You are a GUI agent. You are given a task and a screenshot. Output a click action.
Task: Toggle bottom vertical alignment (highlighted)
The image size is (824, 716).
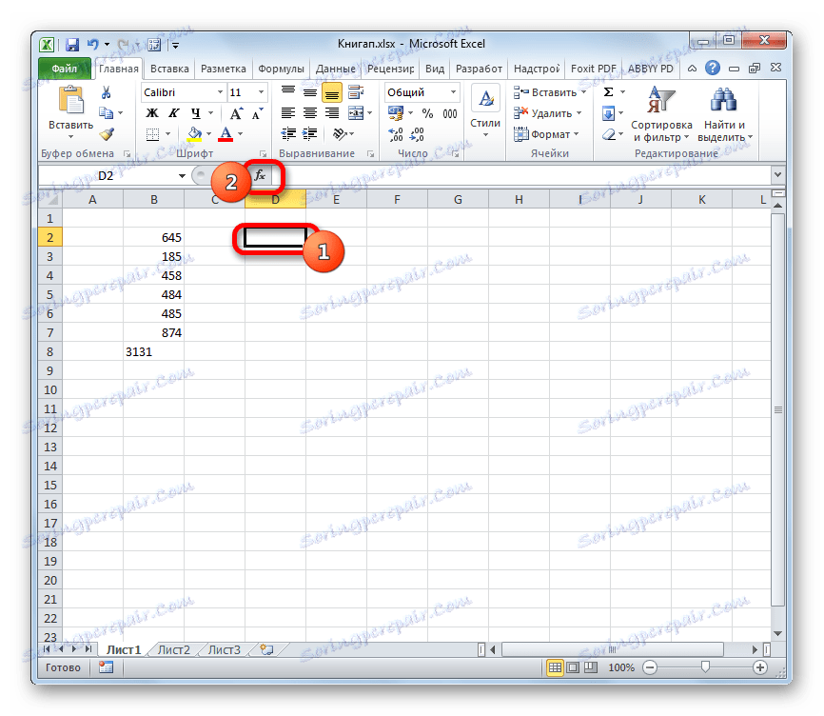(331, 93)
